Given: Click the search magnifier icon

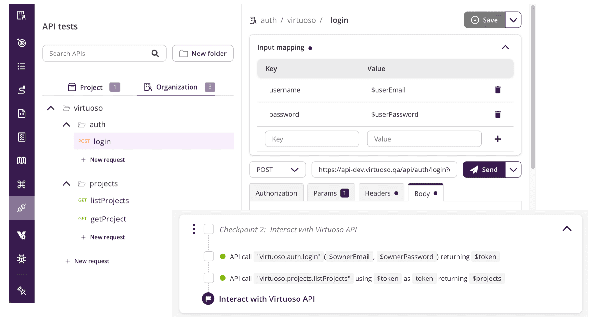Looking at the screenshot, I should tap(155, 54).
